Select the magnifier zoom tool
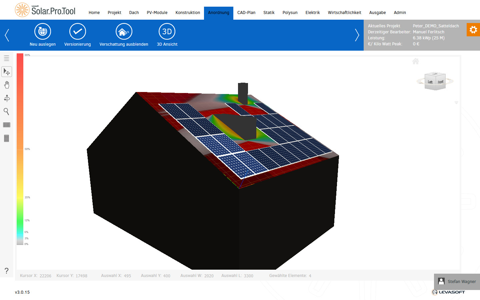The image size is (480, 300). (6, 111)
